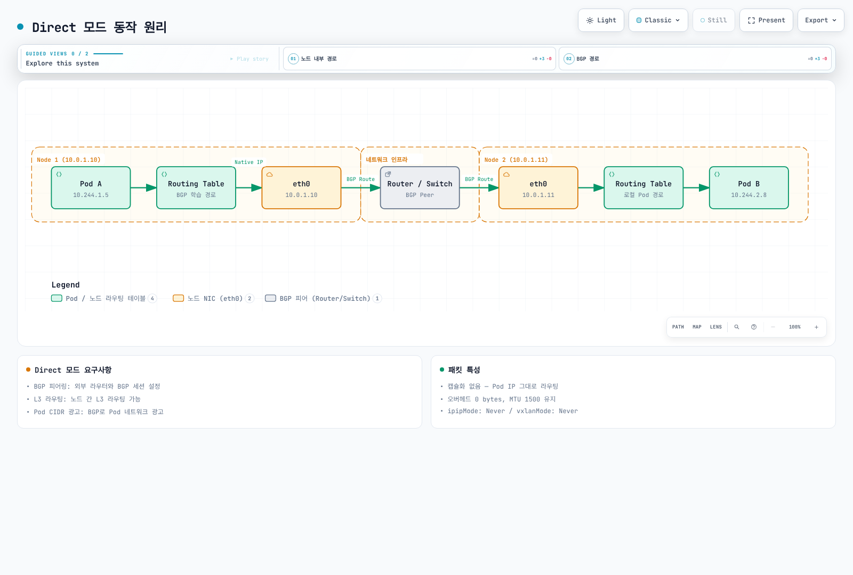The image size is (853, 575).
Task: Select the eth0 10.0.1.10 node
Action: 301,188
